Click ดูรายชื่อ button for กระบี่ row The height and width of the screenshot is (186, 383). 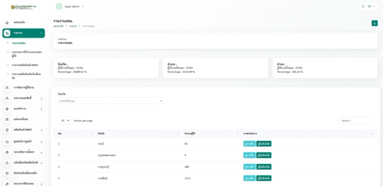click(249, 143)
